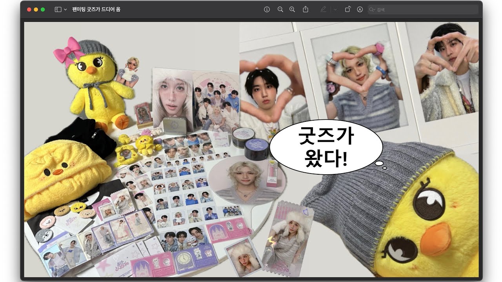Close the Preview window
Viewport: 502px width, 282px height.
(x=29, y=9)
